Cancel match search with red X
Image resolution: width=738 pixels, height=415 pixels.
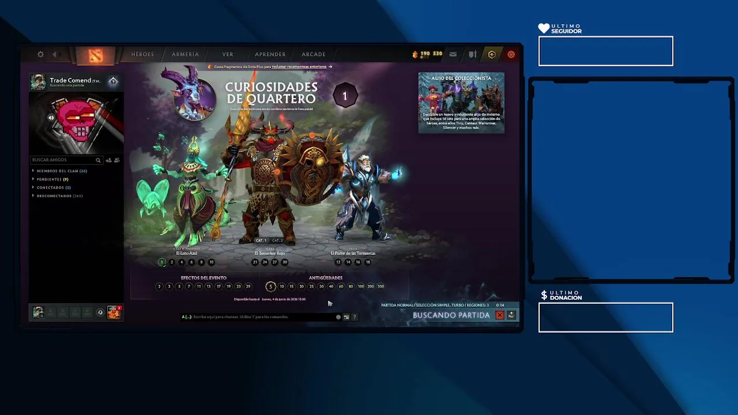500,315
